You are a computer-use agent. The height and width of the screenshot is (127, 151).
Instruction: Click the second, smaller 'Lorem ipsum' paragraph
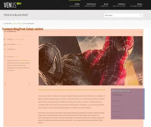[x=71, y=118]
